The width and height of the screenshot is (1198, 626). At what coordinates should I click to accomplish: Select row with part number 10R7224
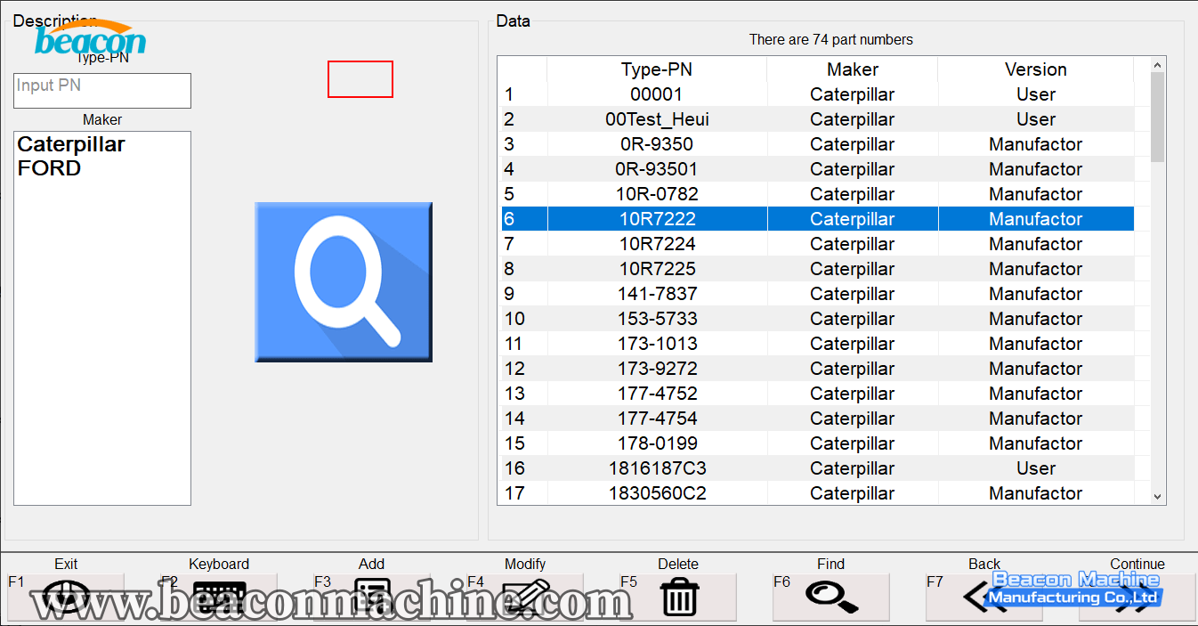pyautogui.click(x=657, y=244)
